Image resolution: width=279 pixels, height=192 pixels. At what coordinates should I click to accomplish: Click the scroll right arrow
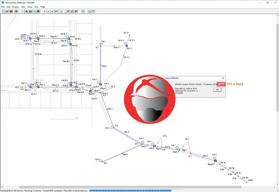(x=274, y=187)
